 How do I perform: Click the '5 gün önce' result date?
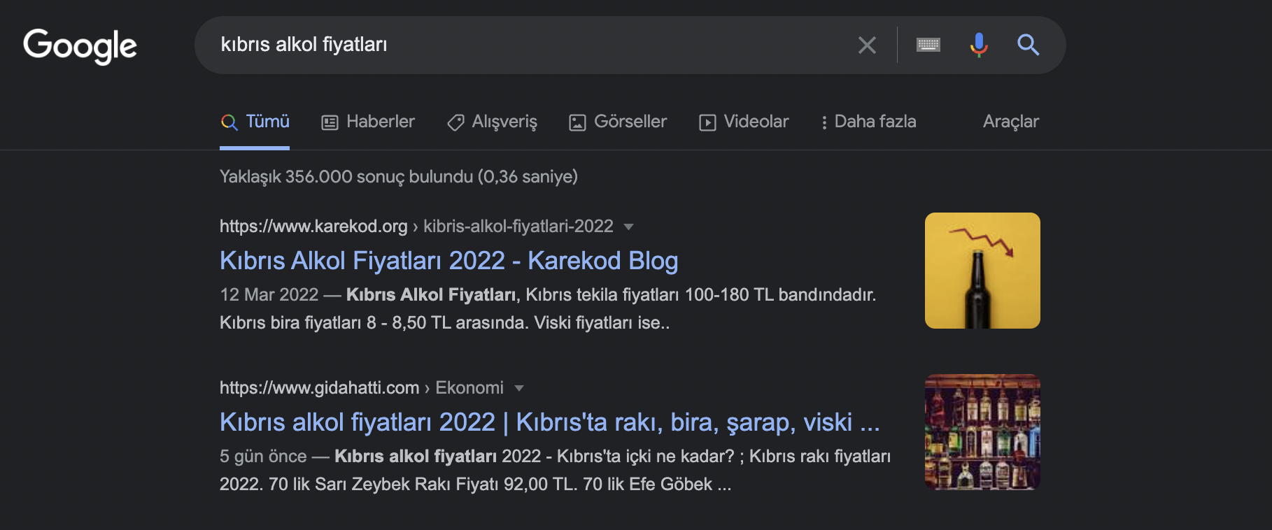point(263,456)
